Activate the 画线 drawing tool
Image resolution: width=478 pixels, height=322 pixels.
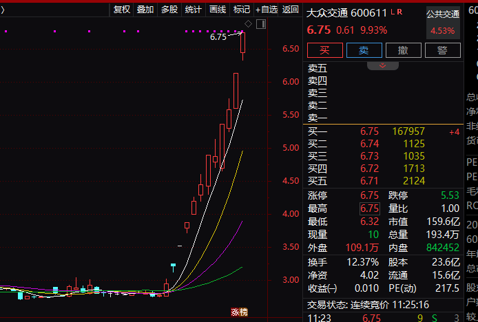tap(218, 10)
